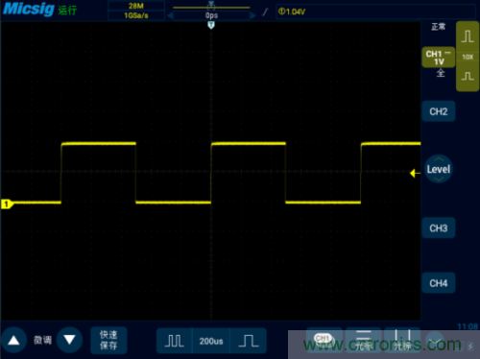Compress timebase with multi-pulse icon

175,341
